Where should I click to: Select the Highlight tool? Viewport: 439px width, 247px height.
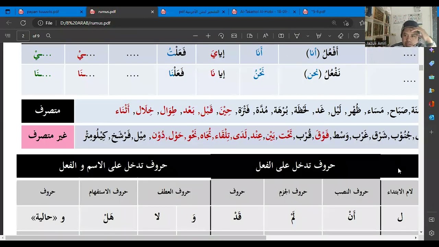pos(319,36)
